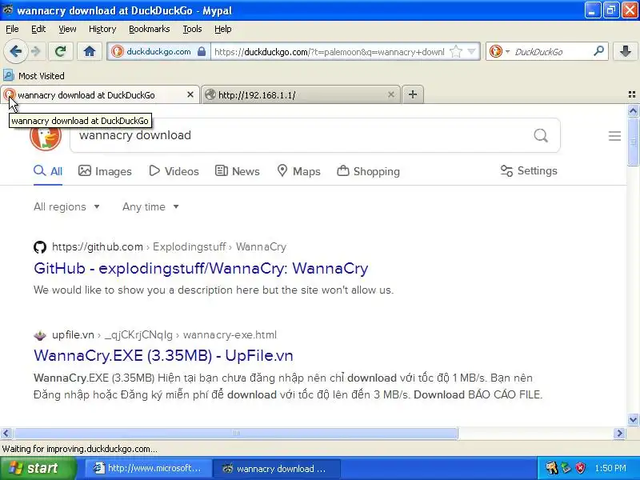The height and width of the screenshot is (480, 640).
Task: Click the GitHub favicon beside the first result
Action: point(40,247)
